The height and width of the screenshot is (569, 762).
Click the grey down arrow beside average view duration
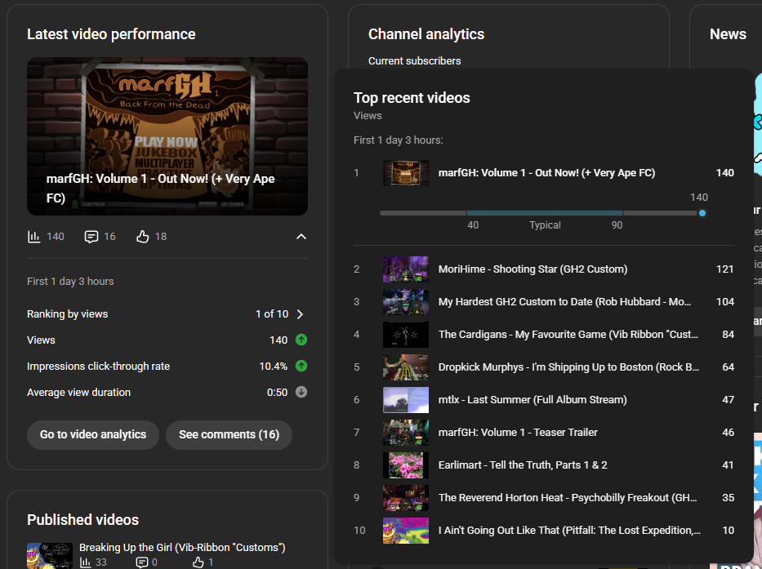pos(301,392)
